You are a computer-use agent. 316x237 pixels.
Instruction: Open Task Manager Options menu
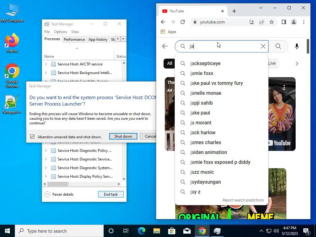pos(60,32)
